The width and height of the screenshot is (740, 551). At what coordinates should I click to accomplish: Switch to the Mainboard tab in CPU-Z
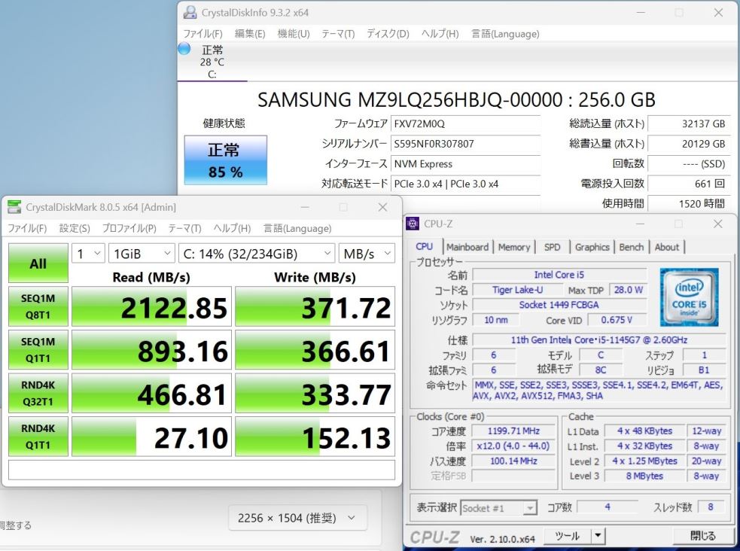[x=467, y=247]
